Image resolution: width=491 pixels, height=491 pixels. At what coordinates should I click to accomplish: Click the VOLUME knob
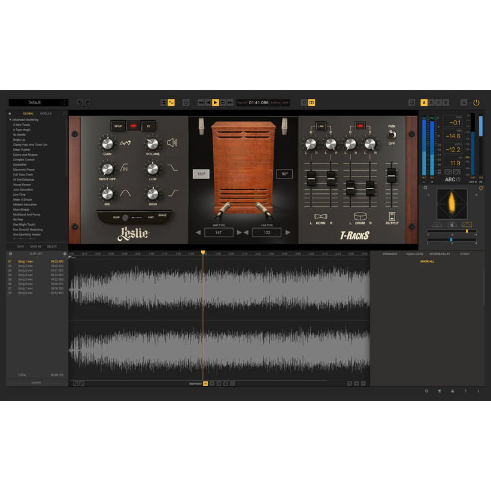pyautogui.click(x=153, y=144)
